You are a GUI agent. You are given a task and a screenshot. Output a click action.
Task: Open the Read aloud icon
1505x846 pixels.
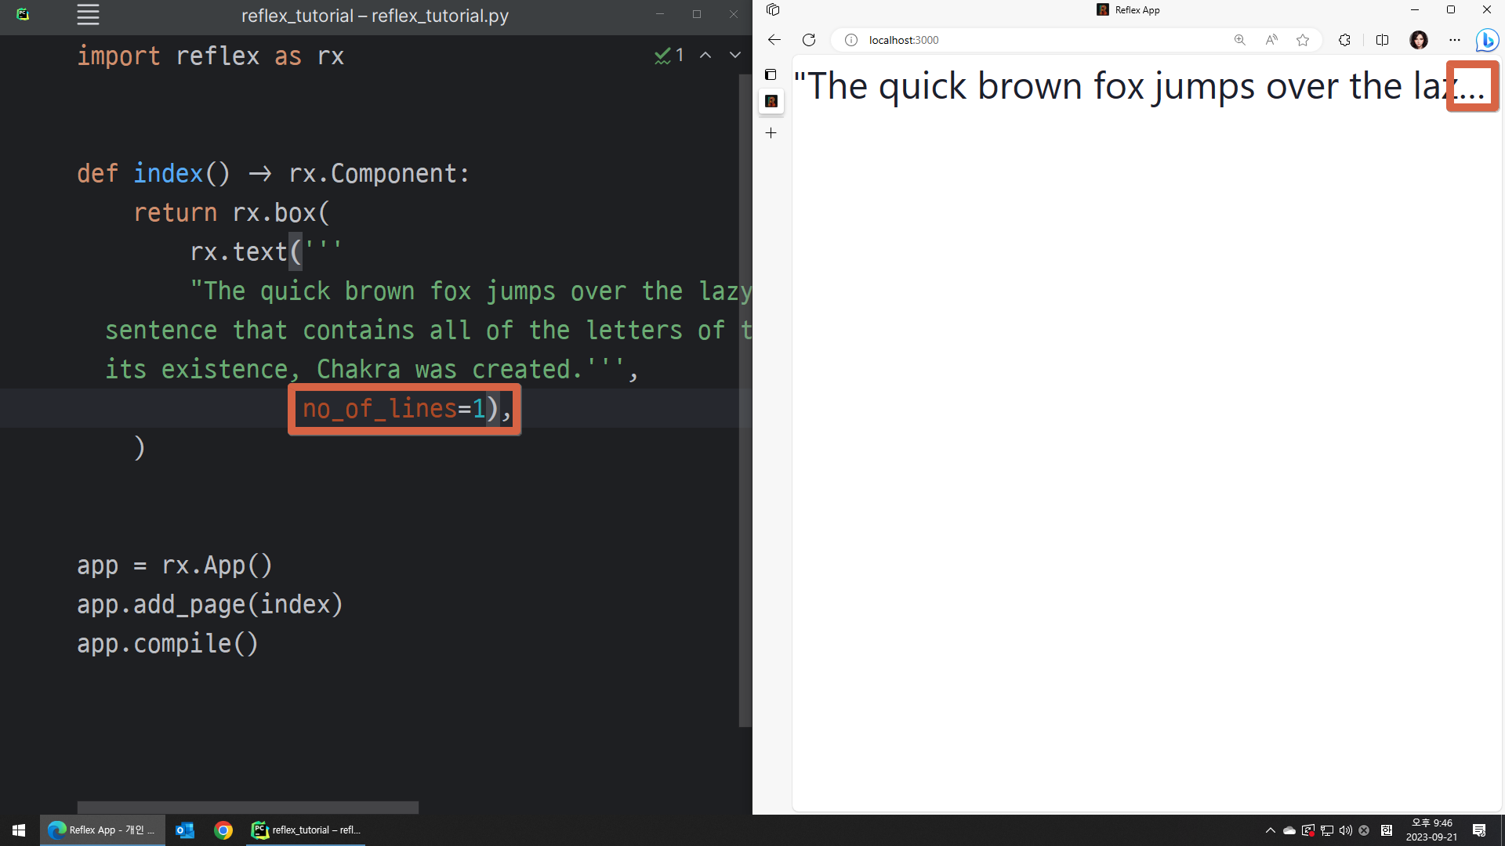tap(1271, 40)
